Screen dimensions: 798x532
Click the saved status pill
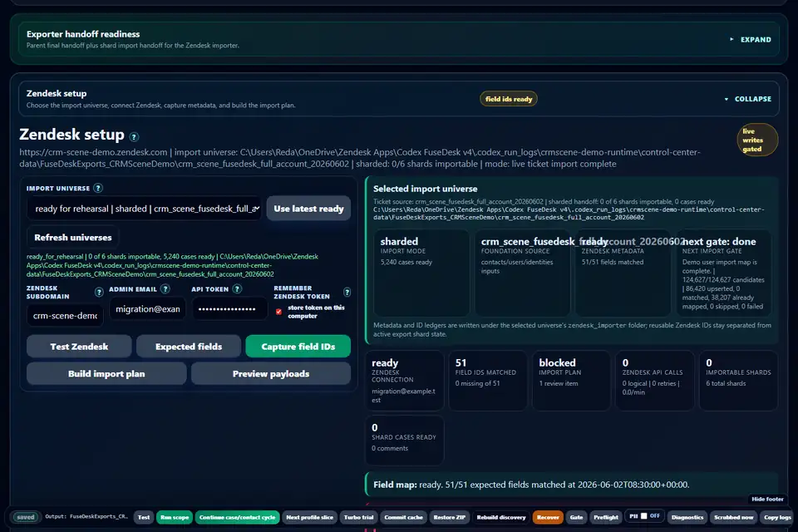26,517
